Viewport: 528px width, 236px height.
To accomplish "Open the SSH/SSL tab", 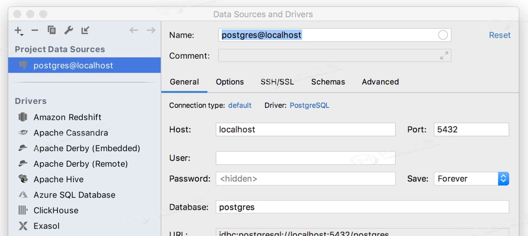I will (x=277, y=82).
